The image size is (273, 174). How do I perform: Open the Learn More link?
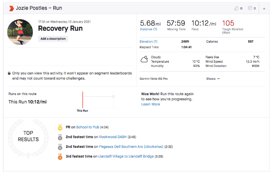click(x=151, y=104)
